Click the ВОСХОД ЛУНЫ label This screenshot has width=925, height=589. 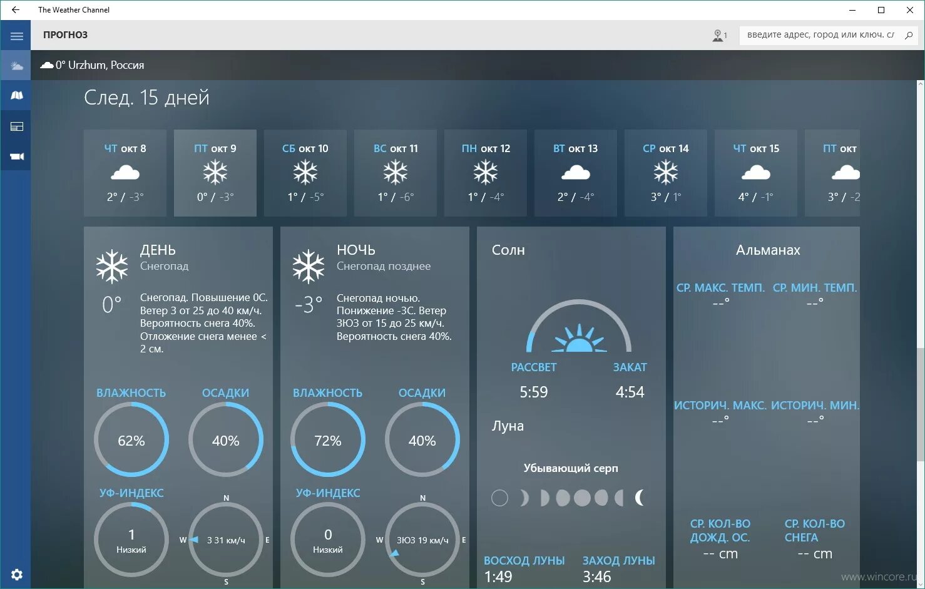524,560
